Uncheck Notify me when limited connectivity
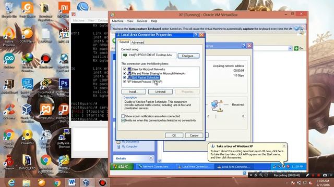This screenshot has height=187, width=334. [x=123, y=121]
